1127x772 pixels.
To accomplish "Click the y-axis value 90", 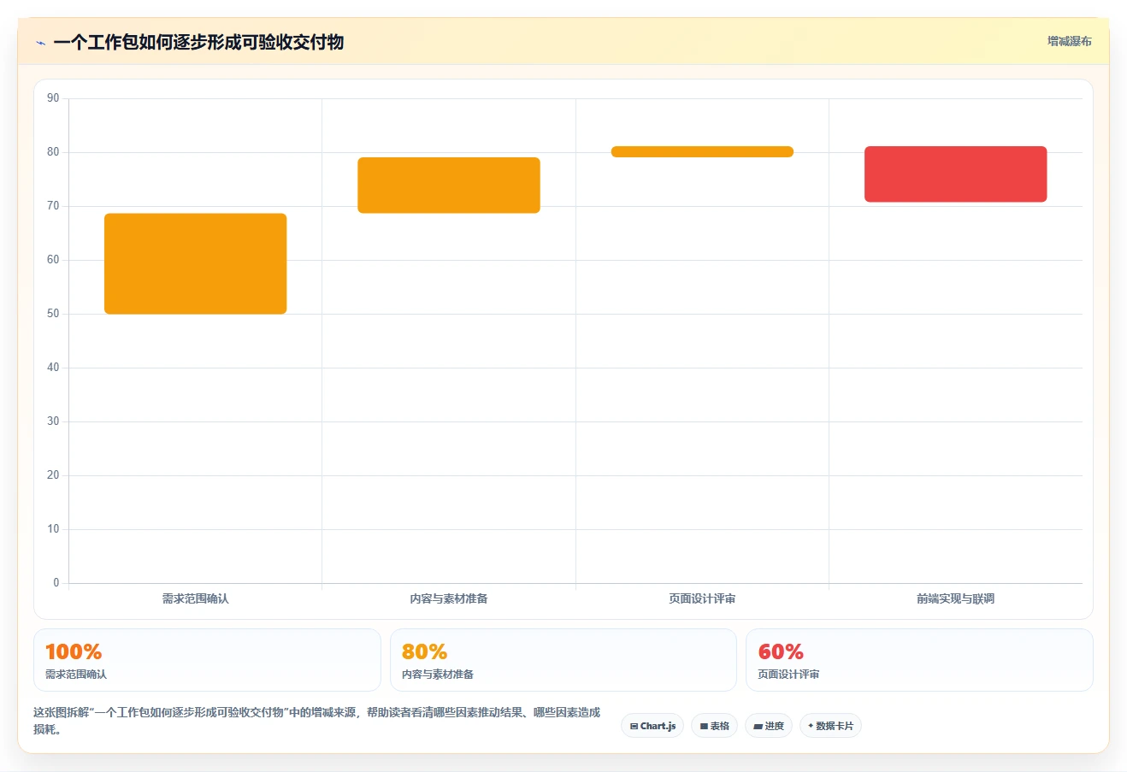I will pyautogui.click(x=53, y=98).
